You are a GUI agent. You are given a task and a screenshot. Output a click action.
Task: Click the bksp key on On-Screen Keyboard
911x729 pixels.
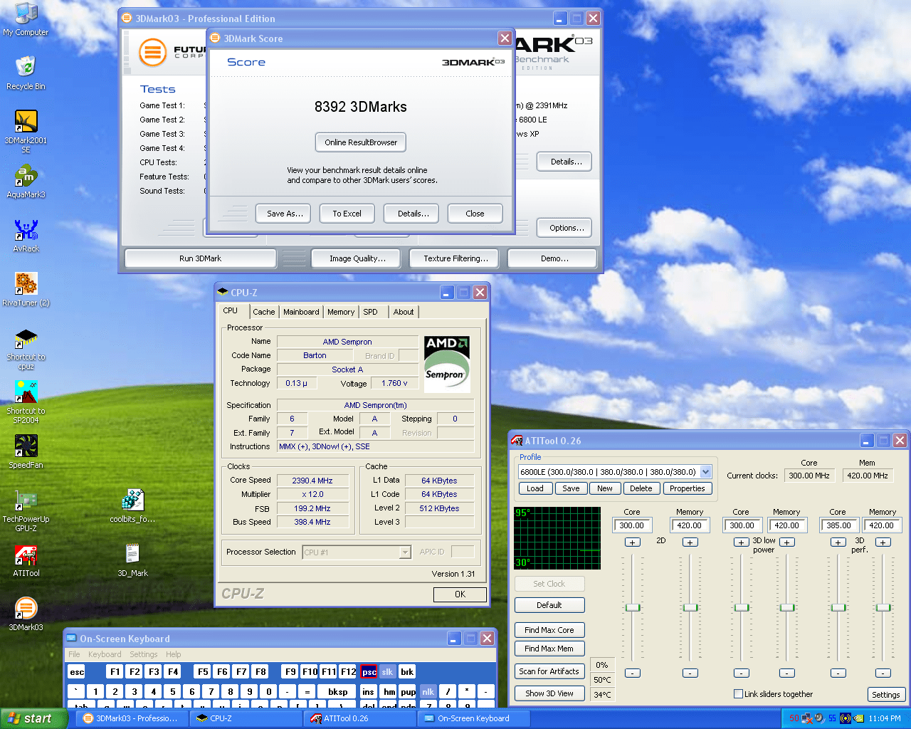[337, 691]
